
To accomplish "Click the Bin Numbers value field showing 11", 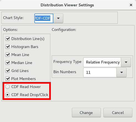I will coord(100,72).
